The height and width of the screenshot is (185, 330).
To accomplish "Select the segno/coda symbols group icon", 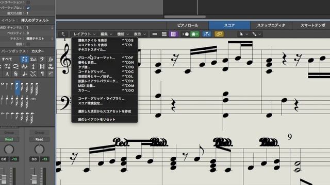I will point(16,74).
